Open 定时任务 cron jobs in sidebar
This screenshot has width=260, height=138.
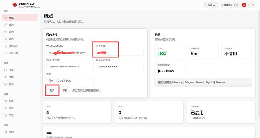(20, 53)
